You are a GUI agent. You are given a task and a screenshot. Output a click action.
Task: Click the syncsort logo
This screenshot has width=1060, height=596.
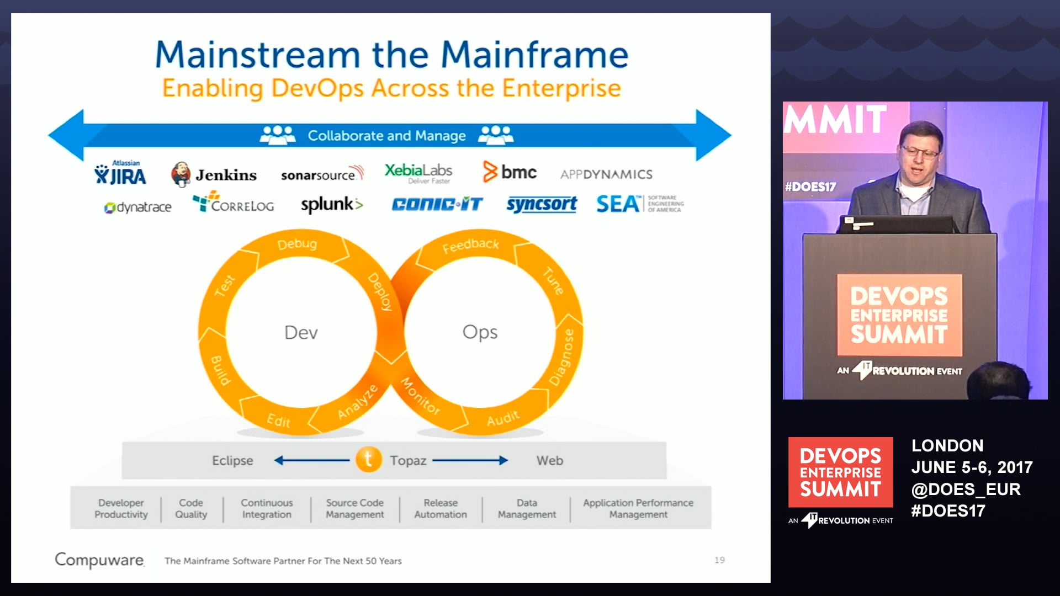(x=542, y=204)
